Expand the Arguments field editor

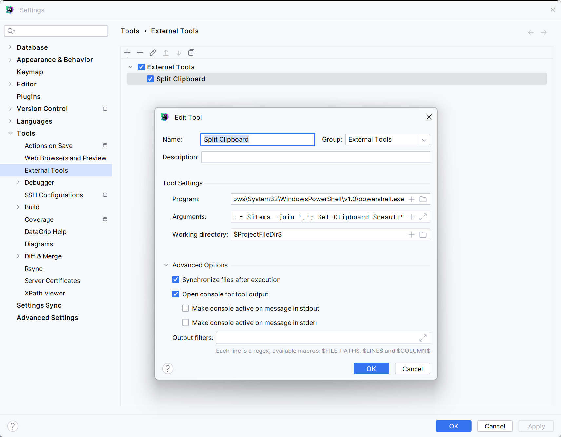[423, 217]
